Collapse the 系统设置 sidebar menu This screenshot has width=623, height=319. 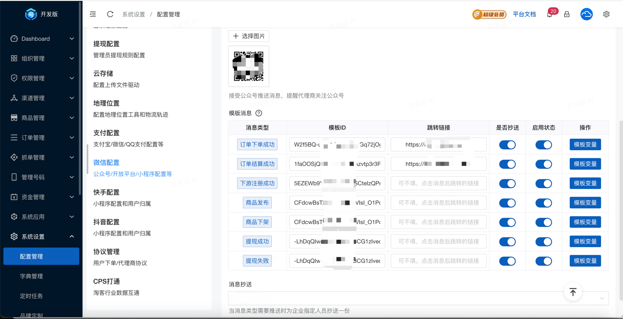41,236
